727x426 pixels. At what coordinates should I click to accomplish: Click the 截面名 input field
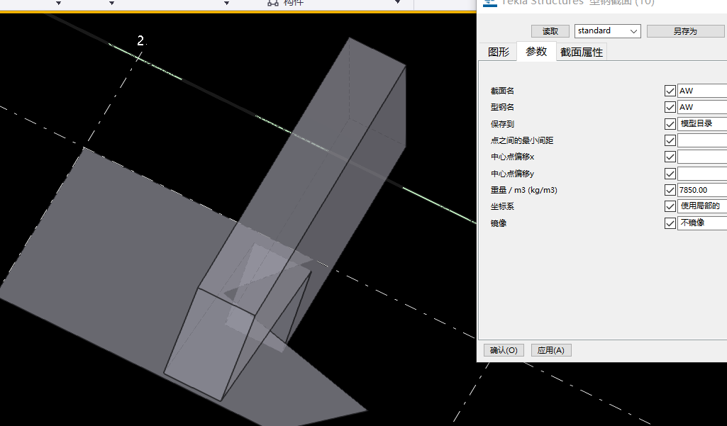pyautogui.click(x=702, y=91)
